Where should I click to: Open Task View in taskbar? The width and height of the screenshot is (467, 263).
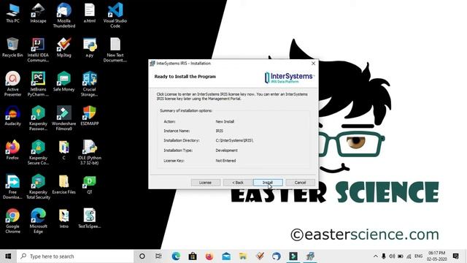click(158, 256)
